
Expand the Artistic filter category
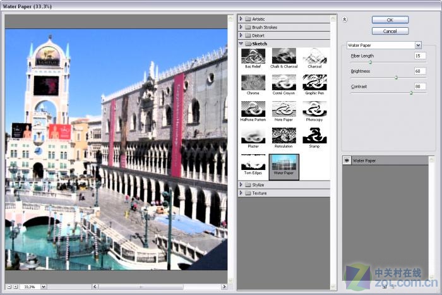[x=259, y=19]
